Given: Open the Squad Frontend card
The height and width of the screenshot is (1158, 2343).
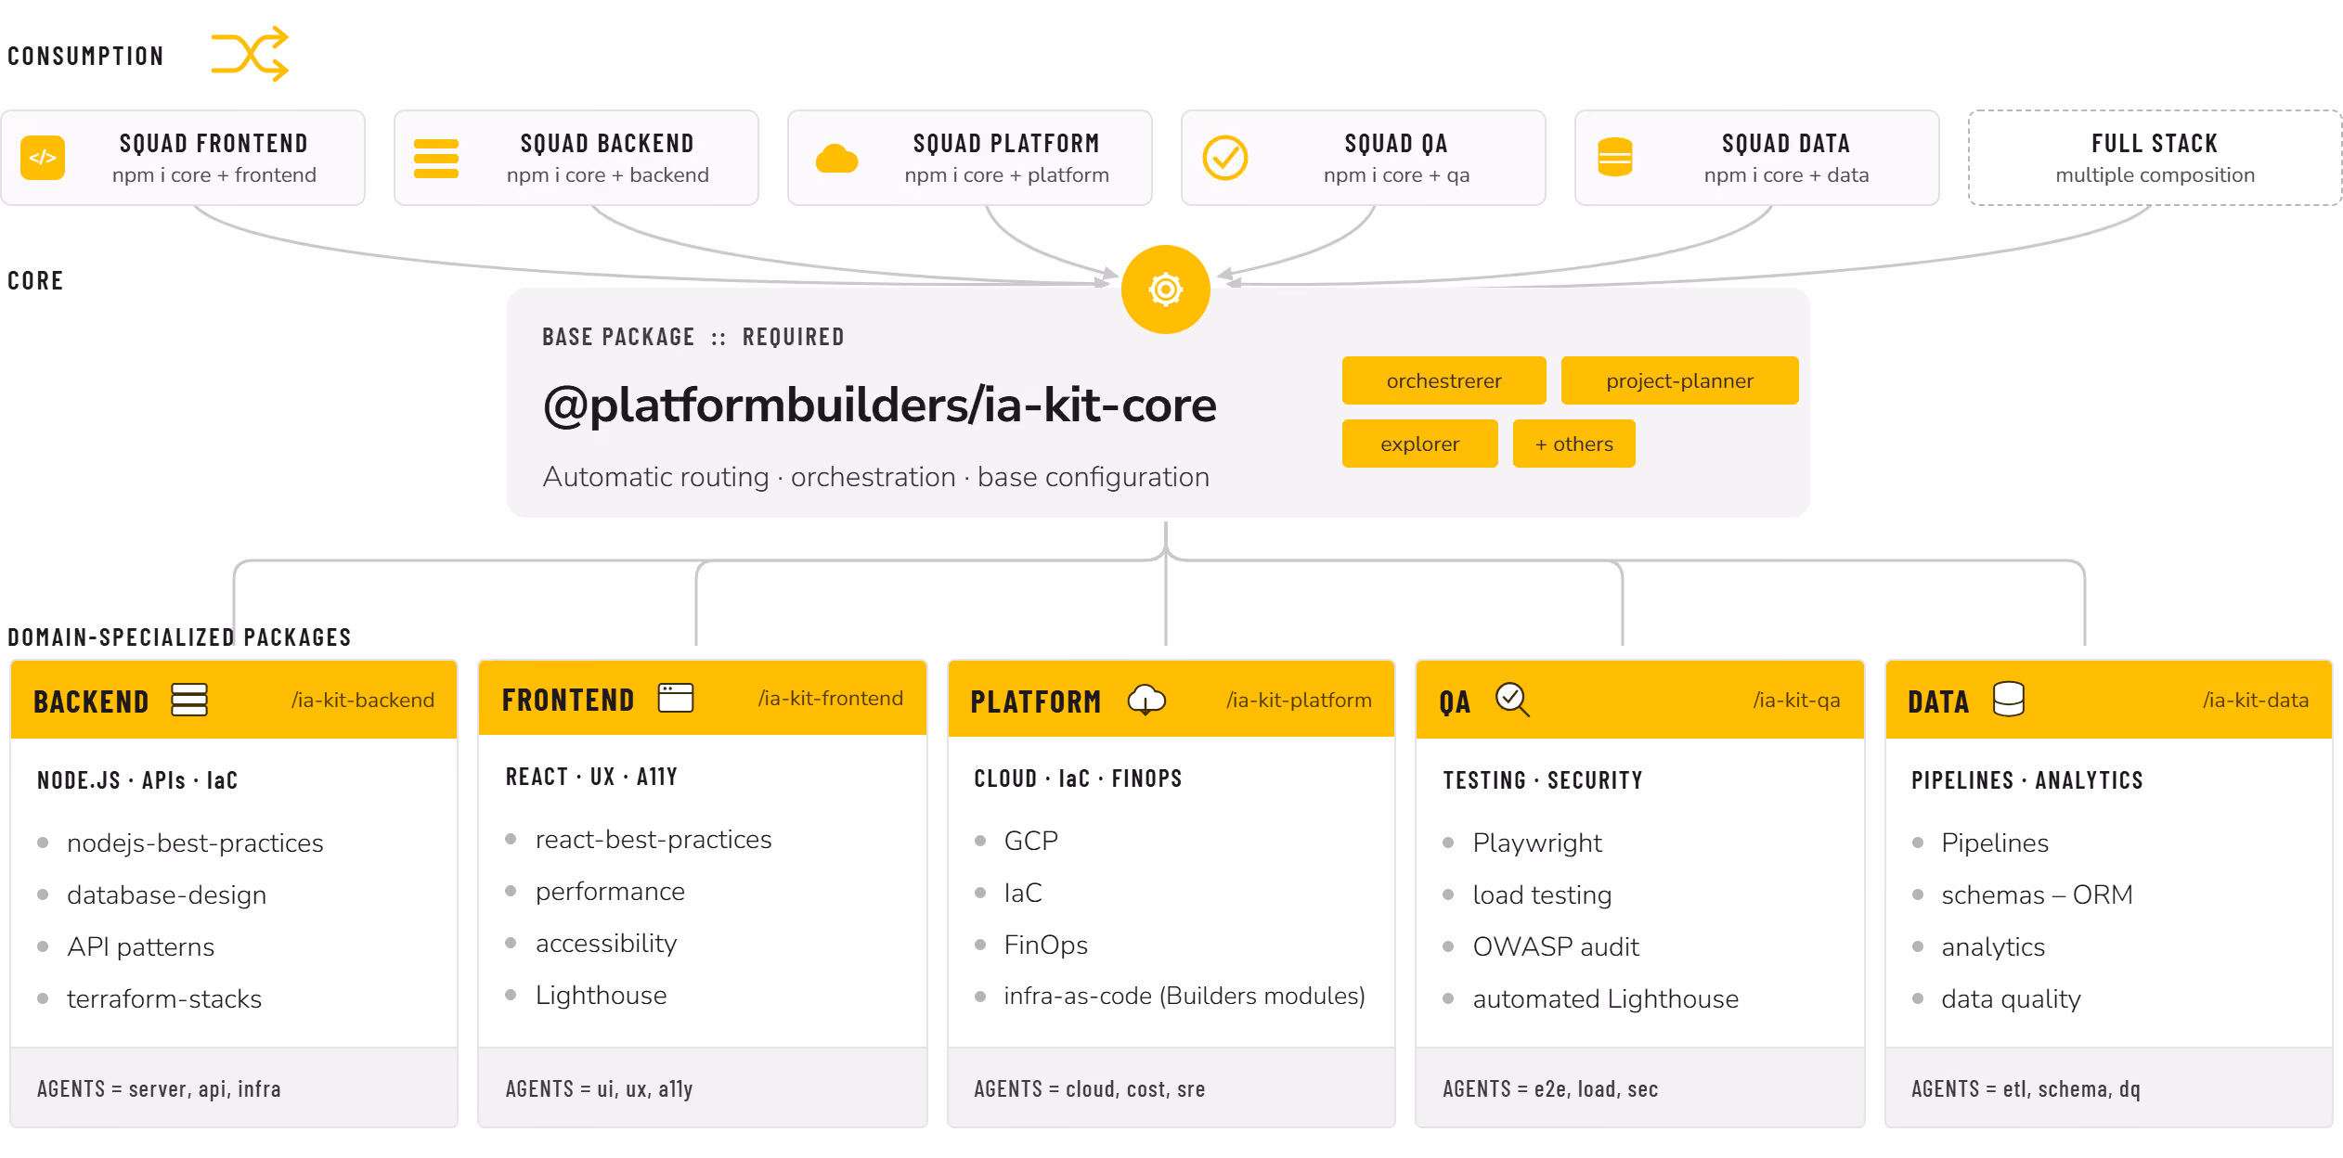Looking at the screenshot, I should pyautogui.click(x=183, y=158).
